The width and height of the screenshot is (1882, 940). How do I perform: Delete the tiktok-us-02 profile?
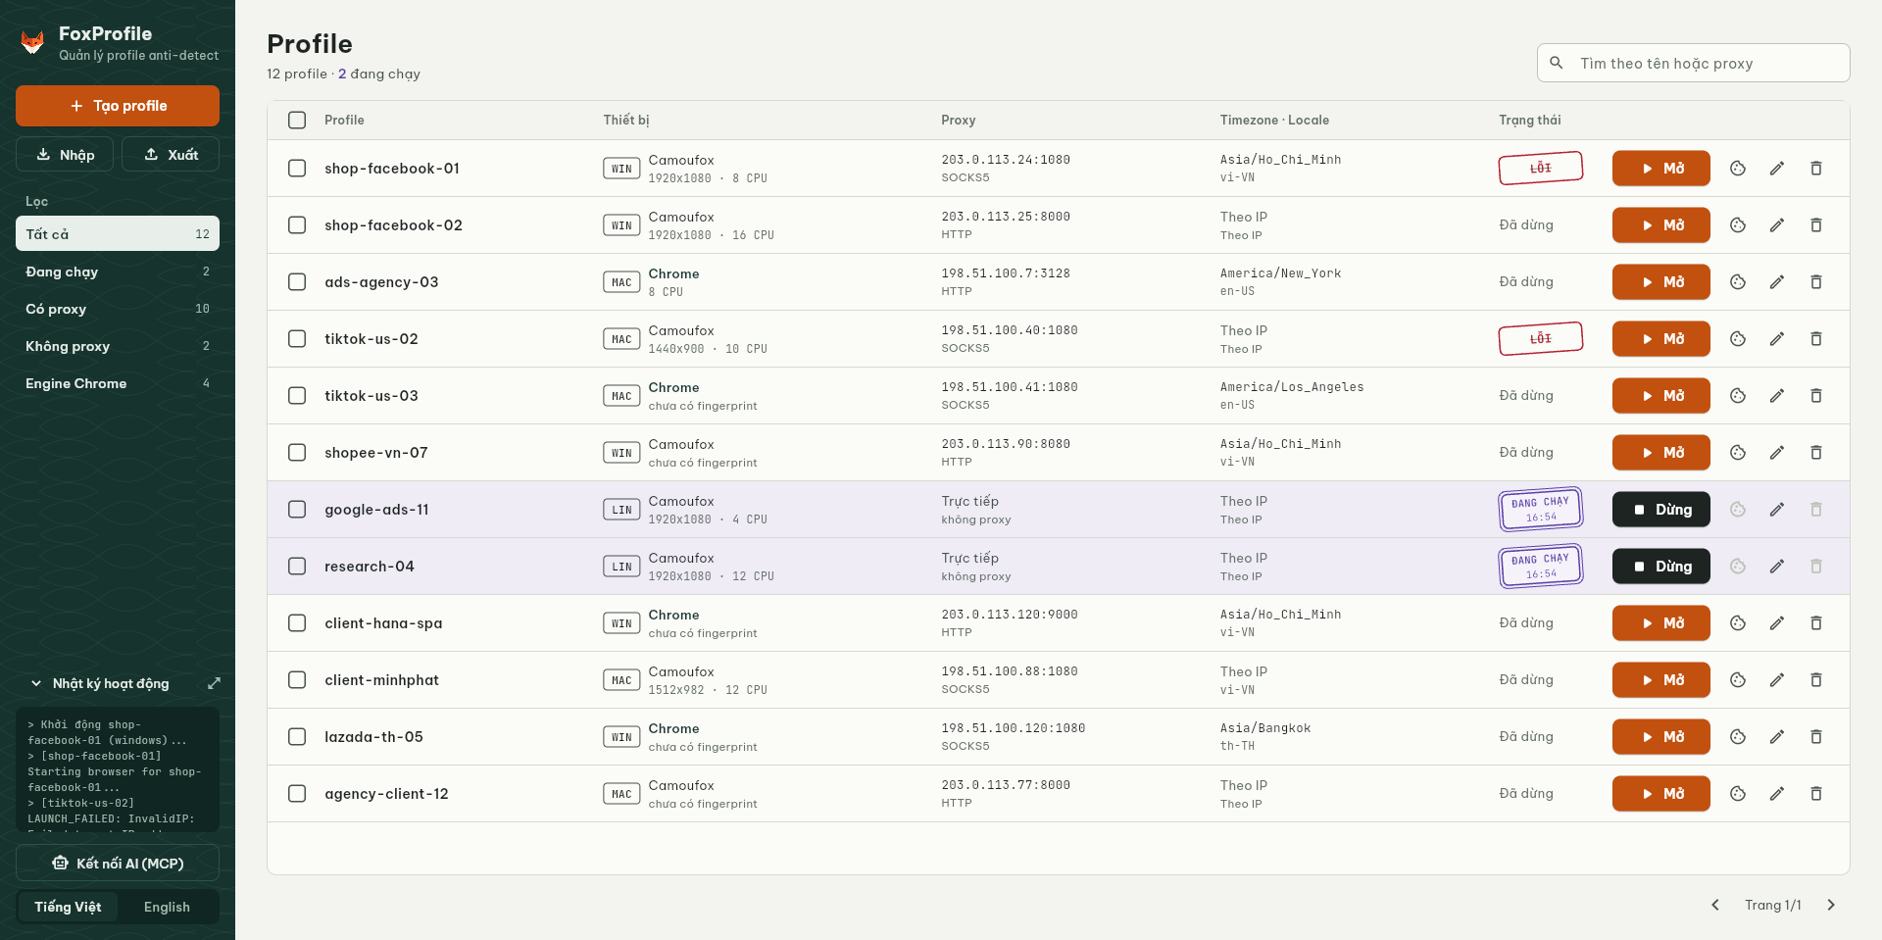pos(1816,339)
